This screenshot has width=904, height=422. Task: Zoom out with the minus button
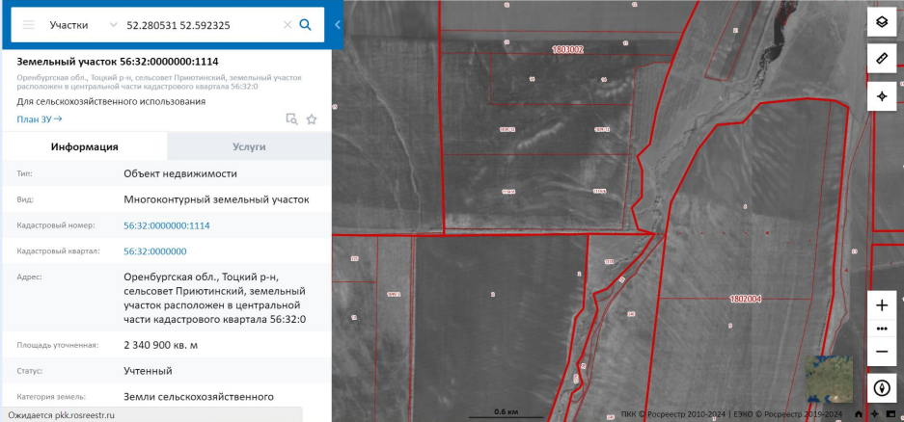point(882,352)
